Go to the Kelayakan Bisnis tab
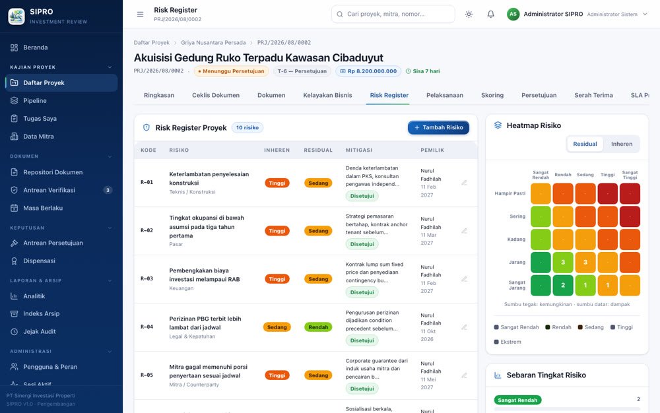 click(x=327, y=96)
